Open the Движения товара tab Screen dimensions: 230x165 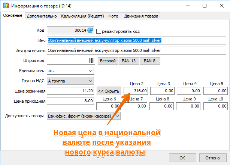141,16
